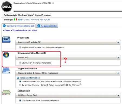Select 1-year limited warranty radio option

click(20, 81)
